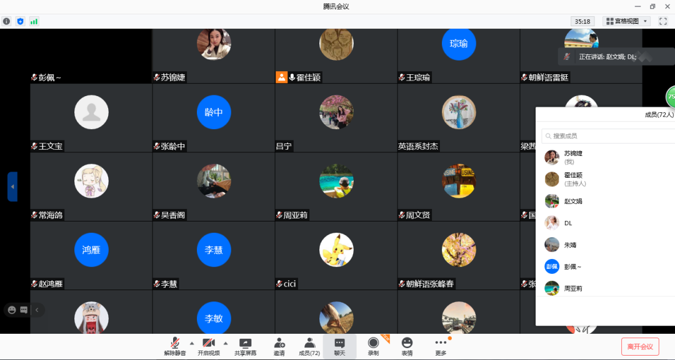Click the blue security shield icon

[20, 21]
